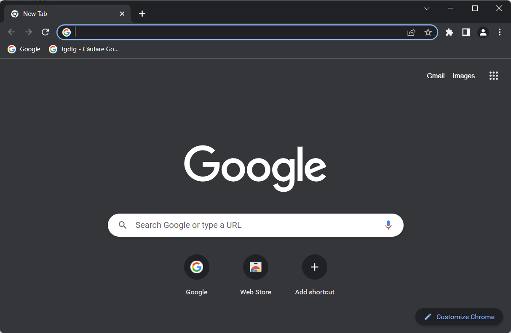Open the fgdfg - Căutare Go... bookmark
Screen dimensions: 511x333
point(84,49)
